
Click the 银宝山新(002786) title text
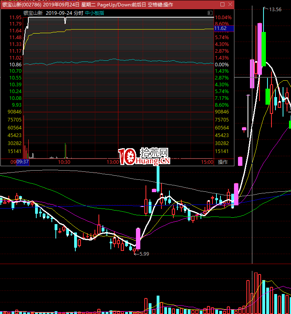pyautogui.click(x=22, y=5)
